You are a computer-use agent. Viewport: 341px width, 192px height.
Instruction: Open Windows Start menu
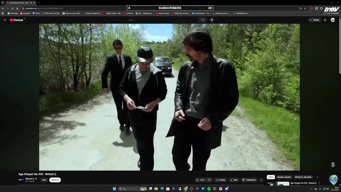coord(115,189)
